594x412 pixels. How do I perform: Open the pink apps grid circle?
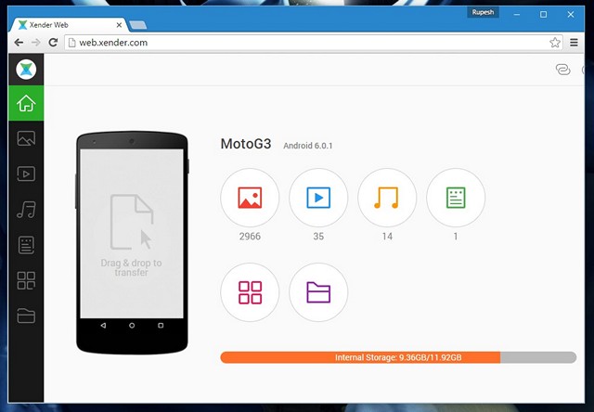[x=250, y=292]
